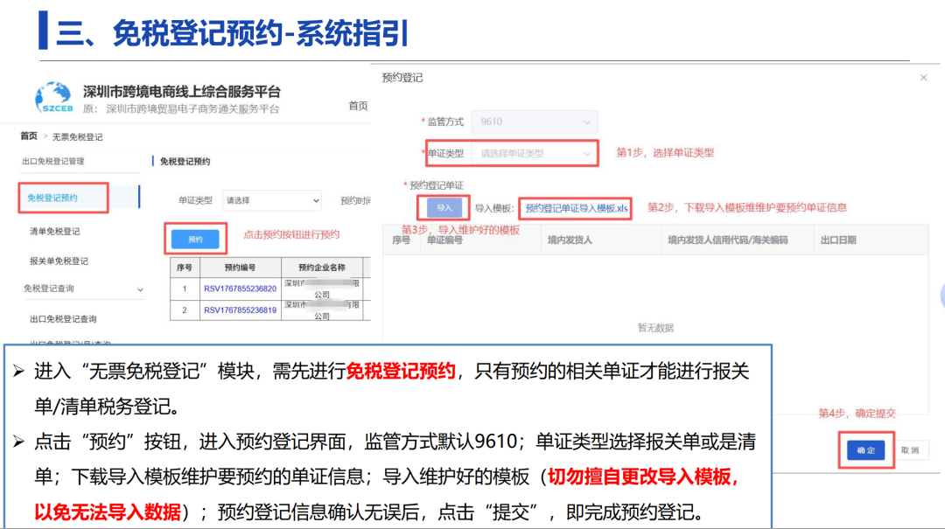This screenshot has width=945, height=529.
Task: Click the 预约 reservation button
Action: point(194,238)
